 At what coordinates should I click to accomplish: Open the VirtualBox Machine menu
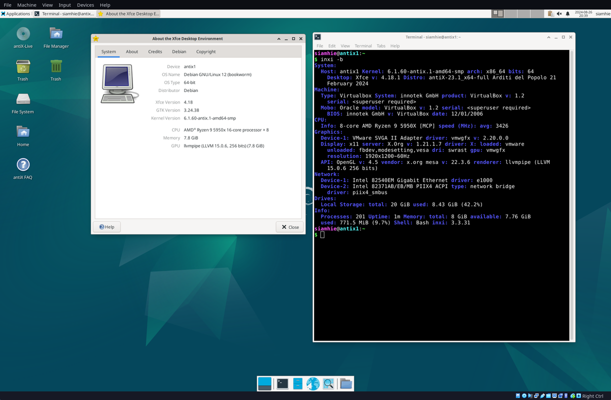[x=26, y=4]
